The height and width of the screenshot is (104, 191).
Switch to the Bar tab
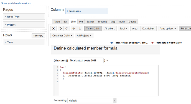click(x=65, y=22)
